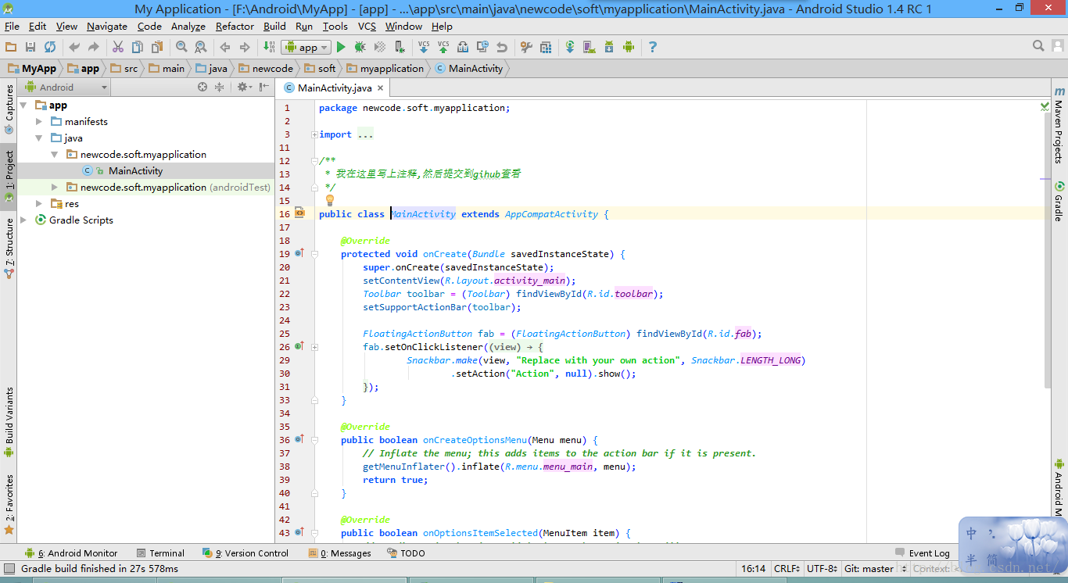Click the Redo arrow icon
This screenshot has width=1068, height=583.
point(94,47)
